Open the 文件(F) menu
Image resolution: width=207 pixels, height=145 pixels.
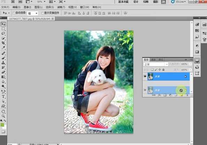coord(5,7)
